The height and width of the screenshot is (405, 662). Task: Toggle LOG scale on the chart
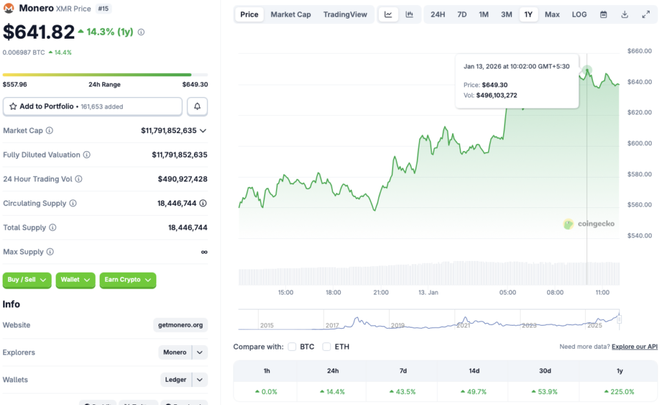(x=579, y=14)
